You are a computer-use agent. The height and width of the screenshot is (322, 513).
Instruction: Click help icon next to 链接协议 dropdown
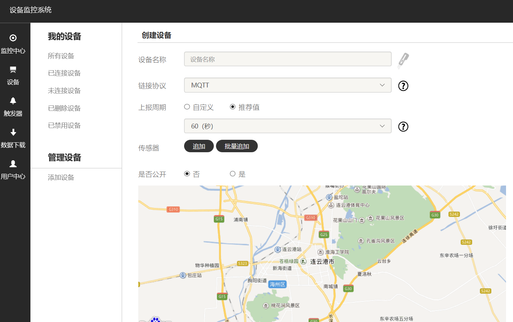(403, 86)
